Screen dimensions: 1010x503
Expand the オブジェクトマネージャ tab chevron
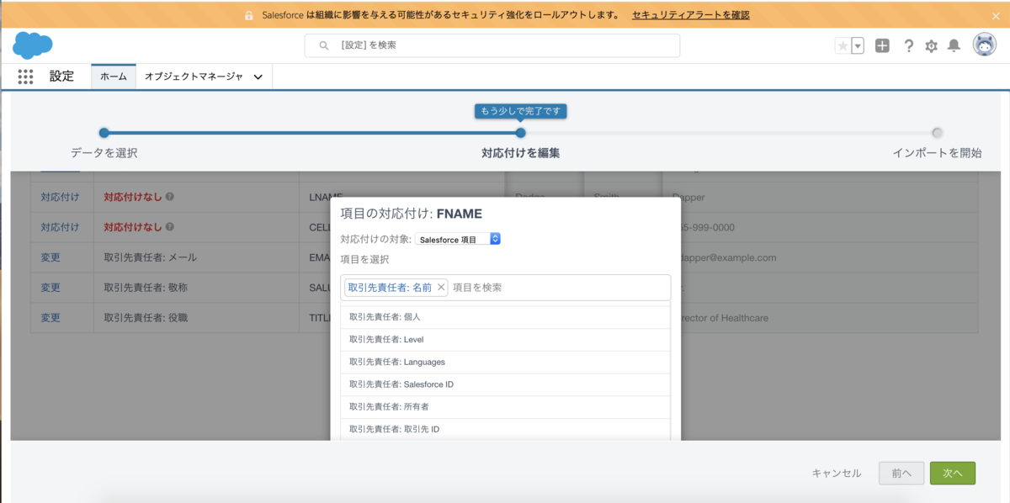click(x=258, y=77)
